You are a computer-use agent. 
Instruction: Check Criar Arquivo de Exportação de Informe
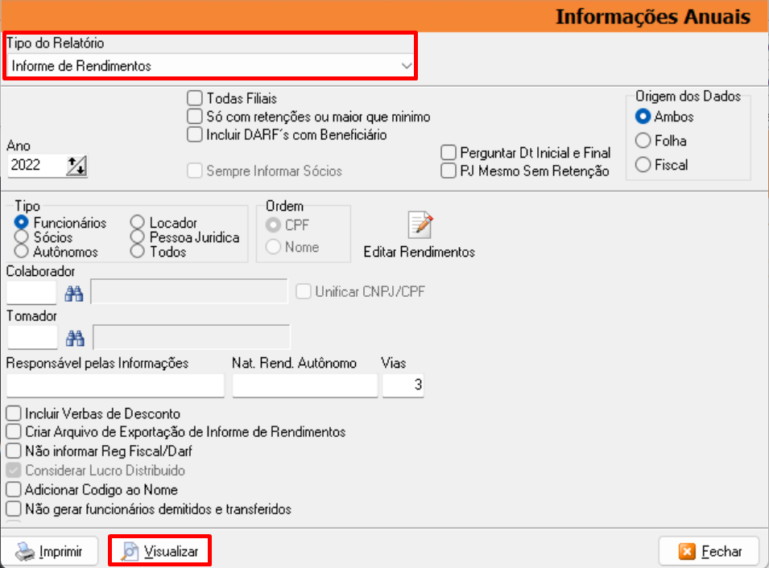14,432
